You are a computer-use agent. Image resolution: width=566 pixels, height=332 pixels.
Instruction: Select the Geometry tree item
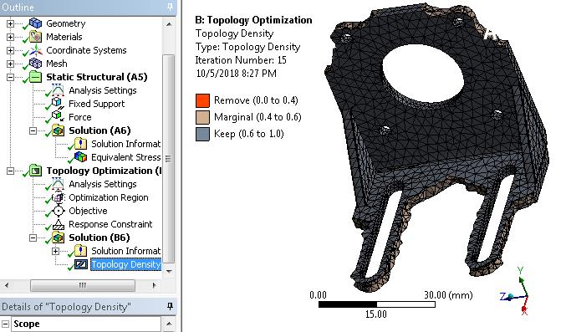[66, 23]
